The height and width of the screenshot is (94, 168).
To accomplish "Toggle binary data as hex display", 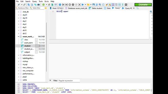I will [113, 5].
